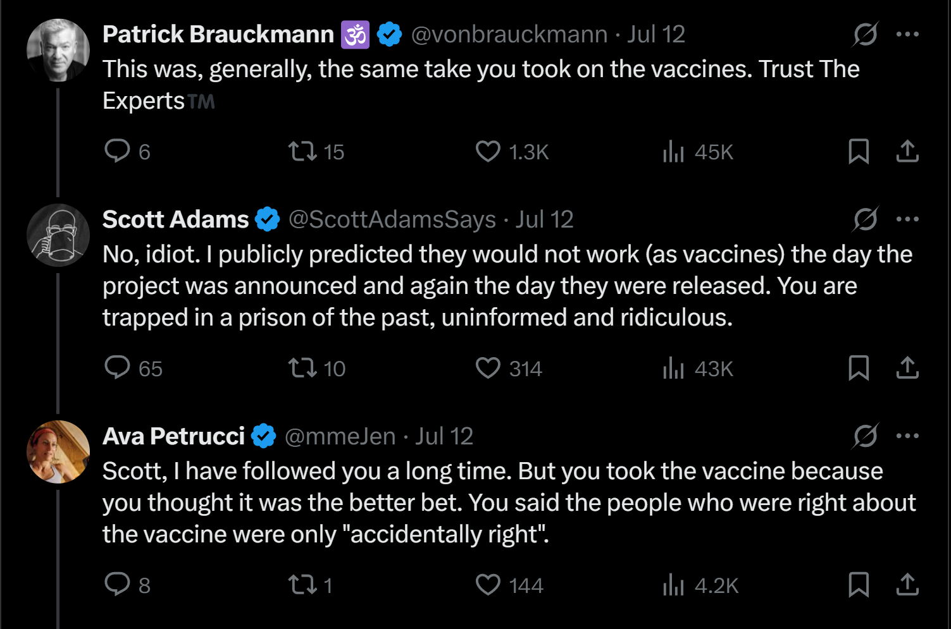Retweet Ava Petrucci's post

303,585
